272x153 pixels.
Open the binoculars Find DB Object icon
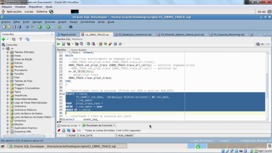point(71,27)
